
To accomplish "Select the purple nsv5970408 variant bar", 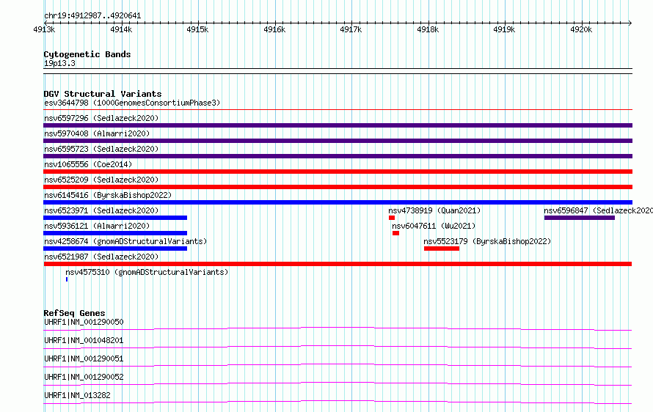I will pyautogui.click(x=338, y=141).
